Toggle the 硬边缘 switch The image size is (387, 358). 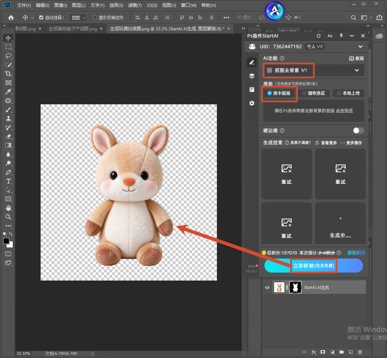pos(358,130)
